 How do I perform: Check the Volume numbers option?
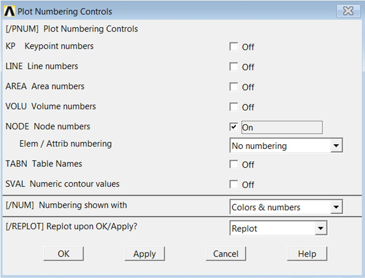234,107
